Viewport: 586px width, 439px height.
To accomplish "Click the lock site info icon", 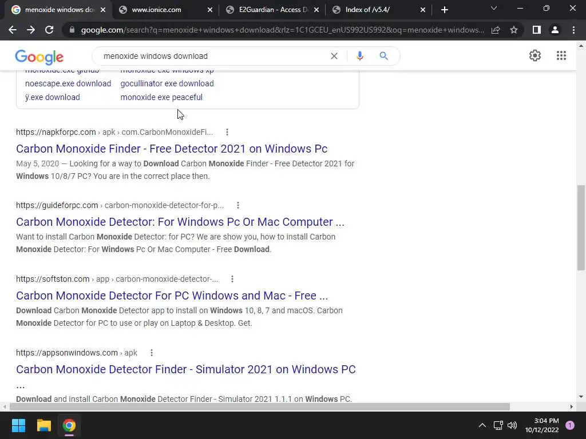I will pyautogui.click(x=72, y=30).
